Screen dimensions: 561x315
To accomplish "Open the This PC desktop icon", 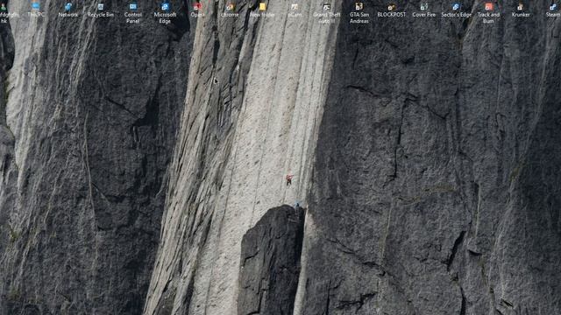I will pos(36,10).
